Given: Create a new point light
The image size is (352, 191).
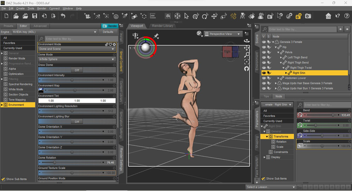Looking at the screenshot, I should pos(106,16).
